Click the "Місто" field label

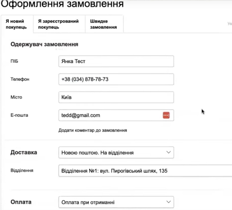(x=16, y=97)
